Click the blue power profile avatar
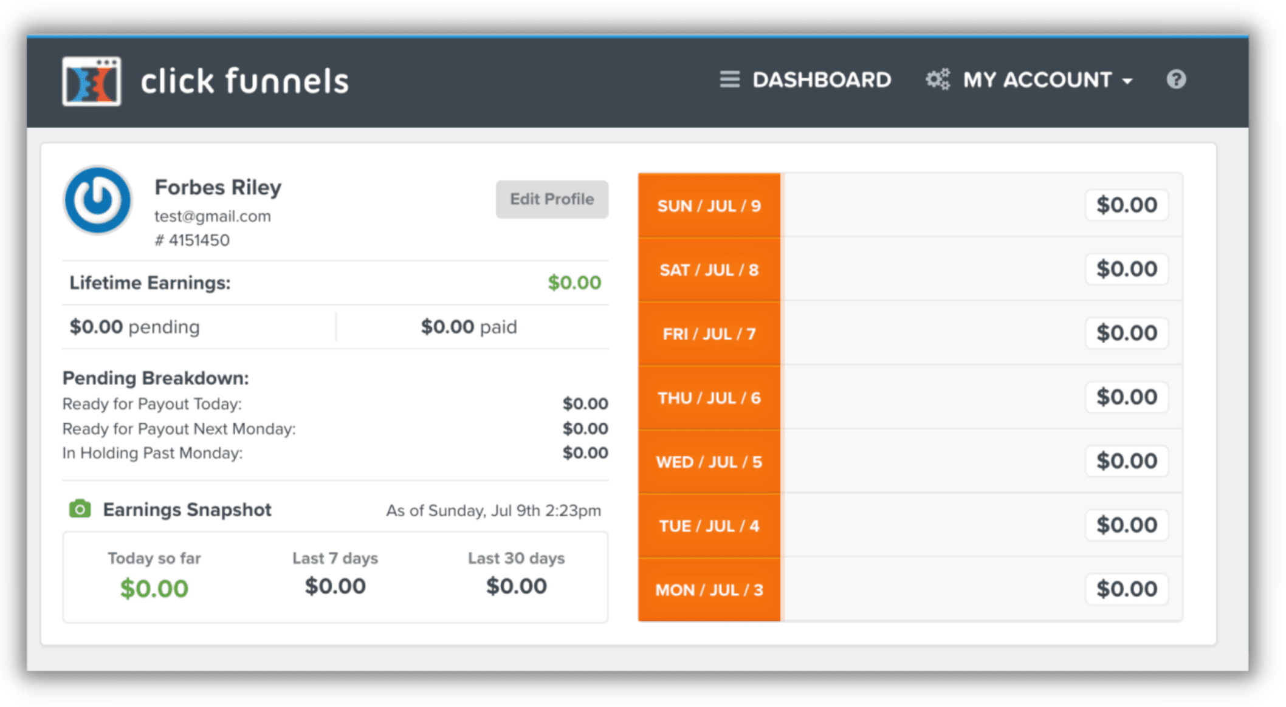Viewport: 1286px width, 707px height. pos(97,200)
